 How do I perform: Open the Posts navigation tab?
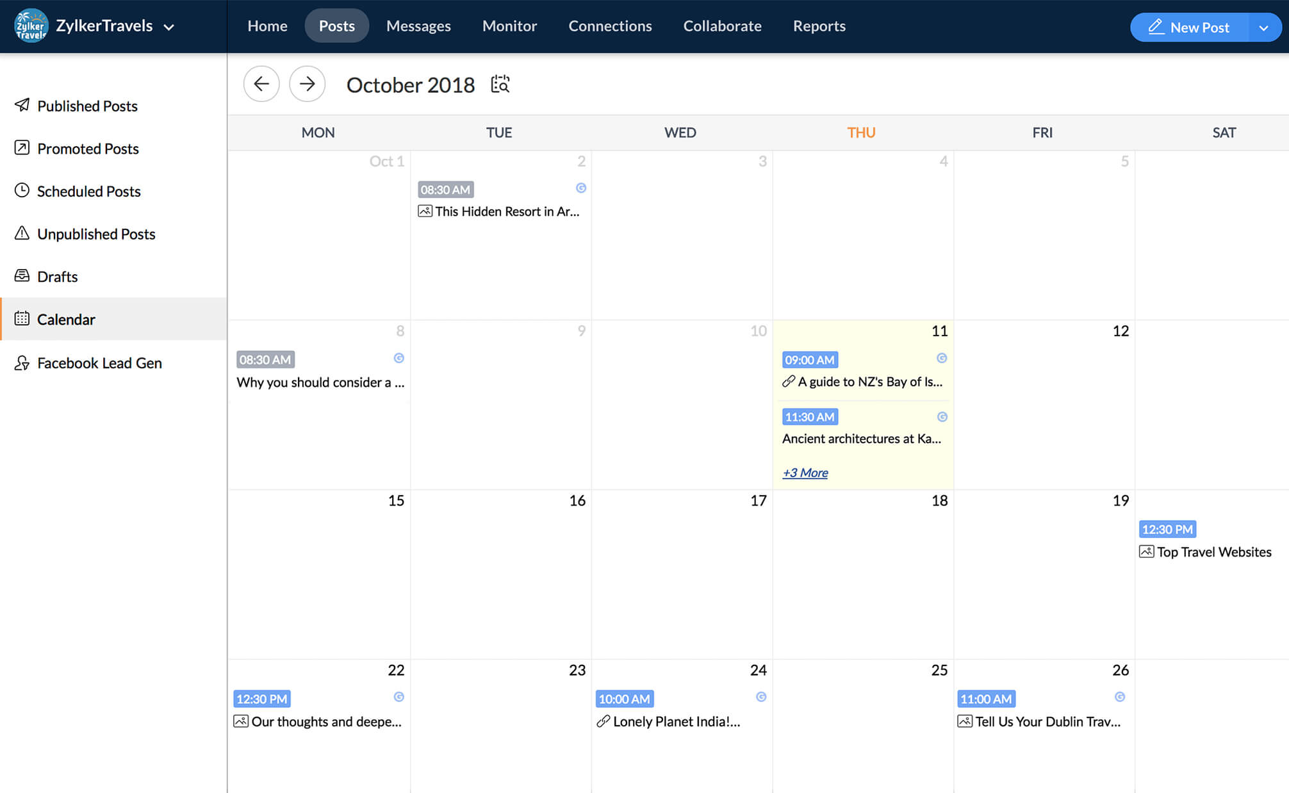337,25
